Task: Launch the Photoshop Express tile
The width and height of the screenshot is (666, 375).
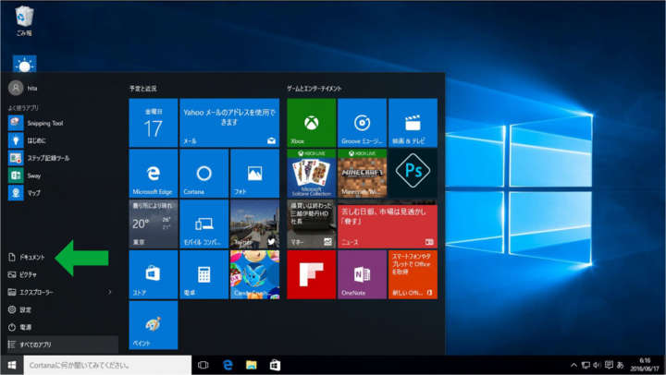Action: click(x=413, y=174)
